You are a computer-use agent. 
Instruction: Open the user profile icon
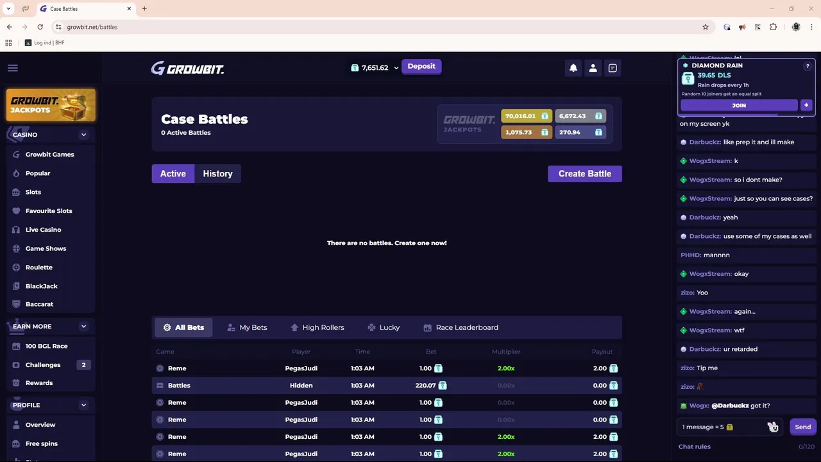tap(593, 68)
